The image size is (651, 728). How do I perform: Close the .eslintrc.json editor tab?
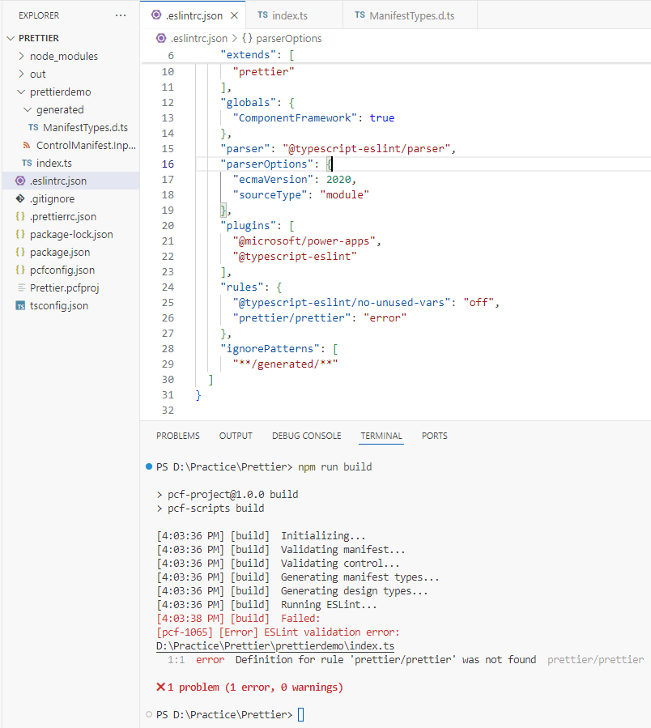pyautogui.click(x=233, y=15)
